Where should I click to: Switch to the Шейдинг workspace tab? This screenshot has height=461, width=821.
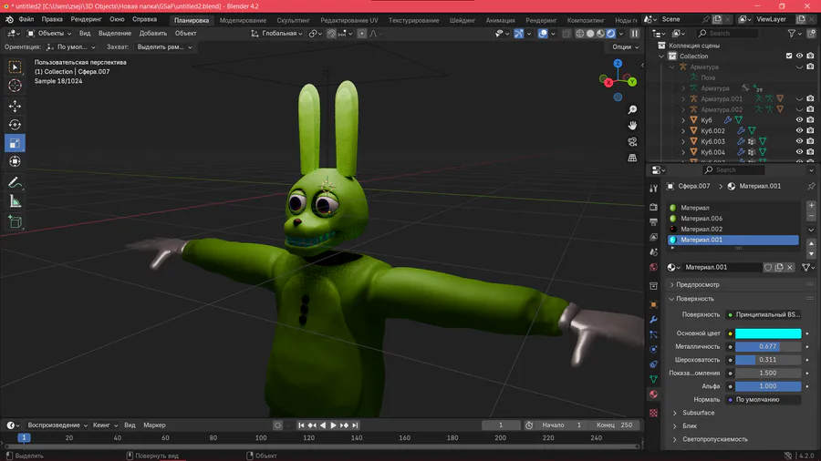462,20
